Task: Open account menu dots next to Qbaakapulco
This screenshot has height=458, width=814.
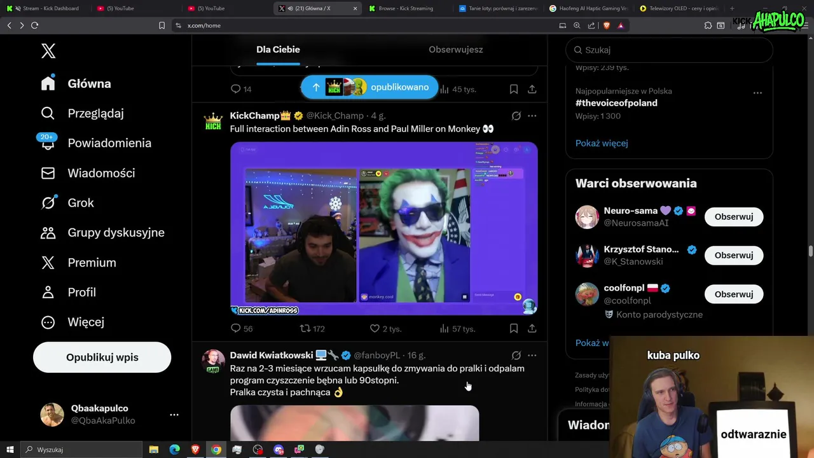Action: tap(174, 415)
